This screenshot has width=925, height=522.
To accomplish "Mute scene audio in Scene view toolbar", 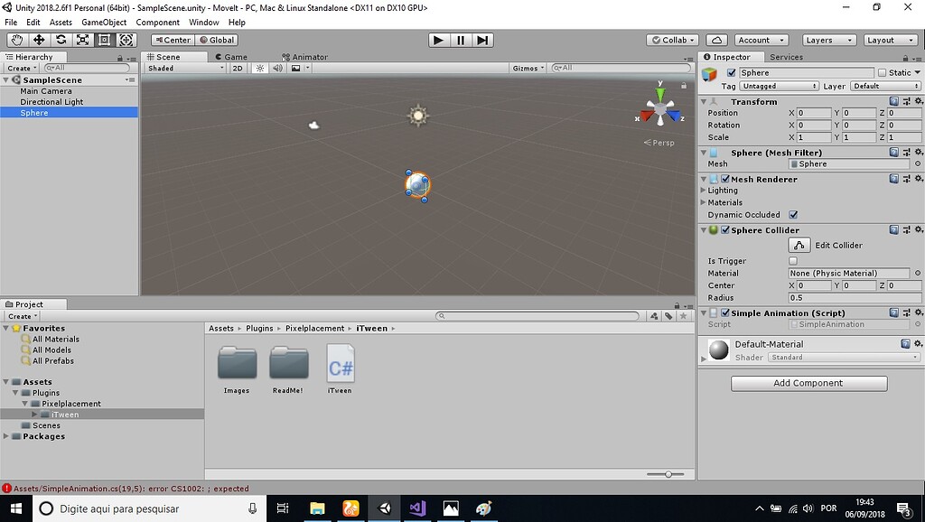I will click(277, 68).
